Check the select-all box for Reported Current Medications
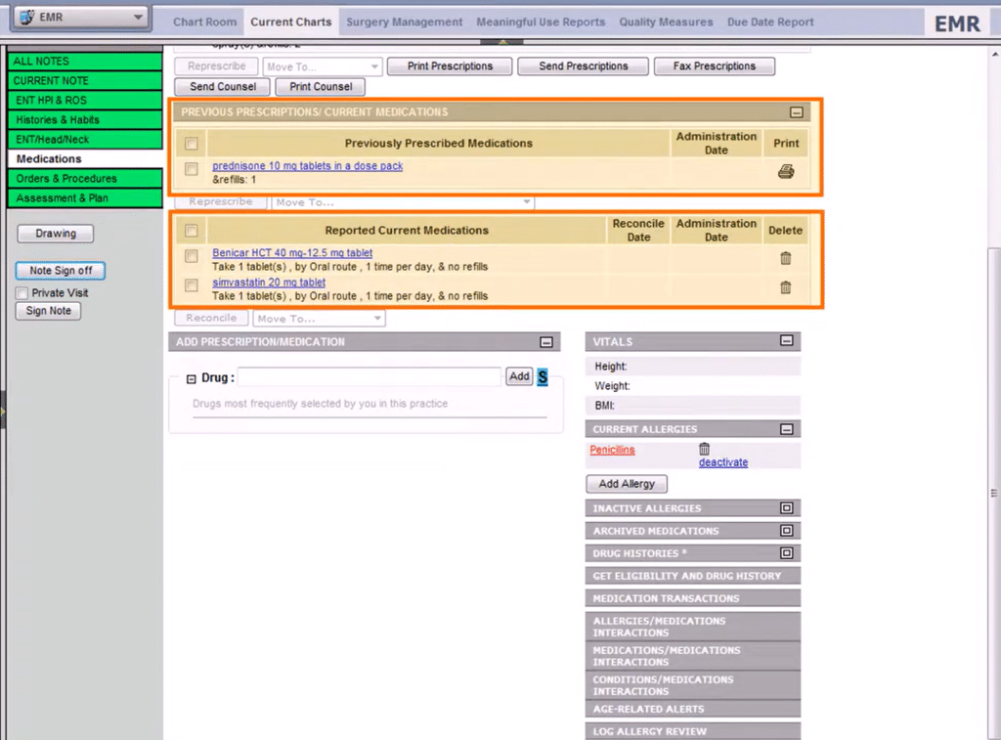Screen dimensions: 1001x740 click(x=192, y=231)
